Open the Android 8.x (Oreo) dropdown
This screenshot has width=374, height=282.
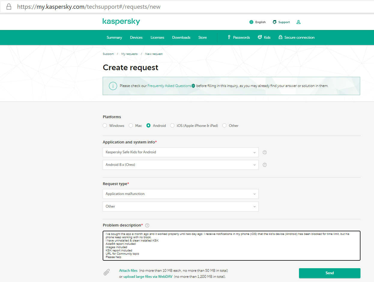[x=181, y=165]
